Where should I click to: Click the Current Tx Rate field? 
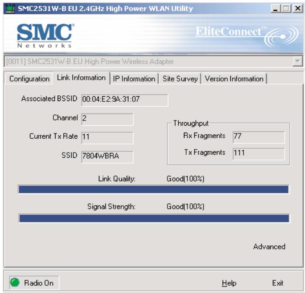pos(107,138)
